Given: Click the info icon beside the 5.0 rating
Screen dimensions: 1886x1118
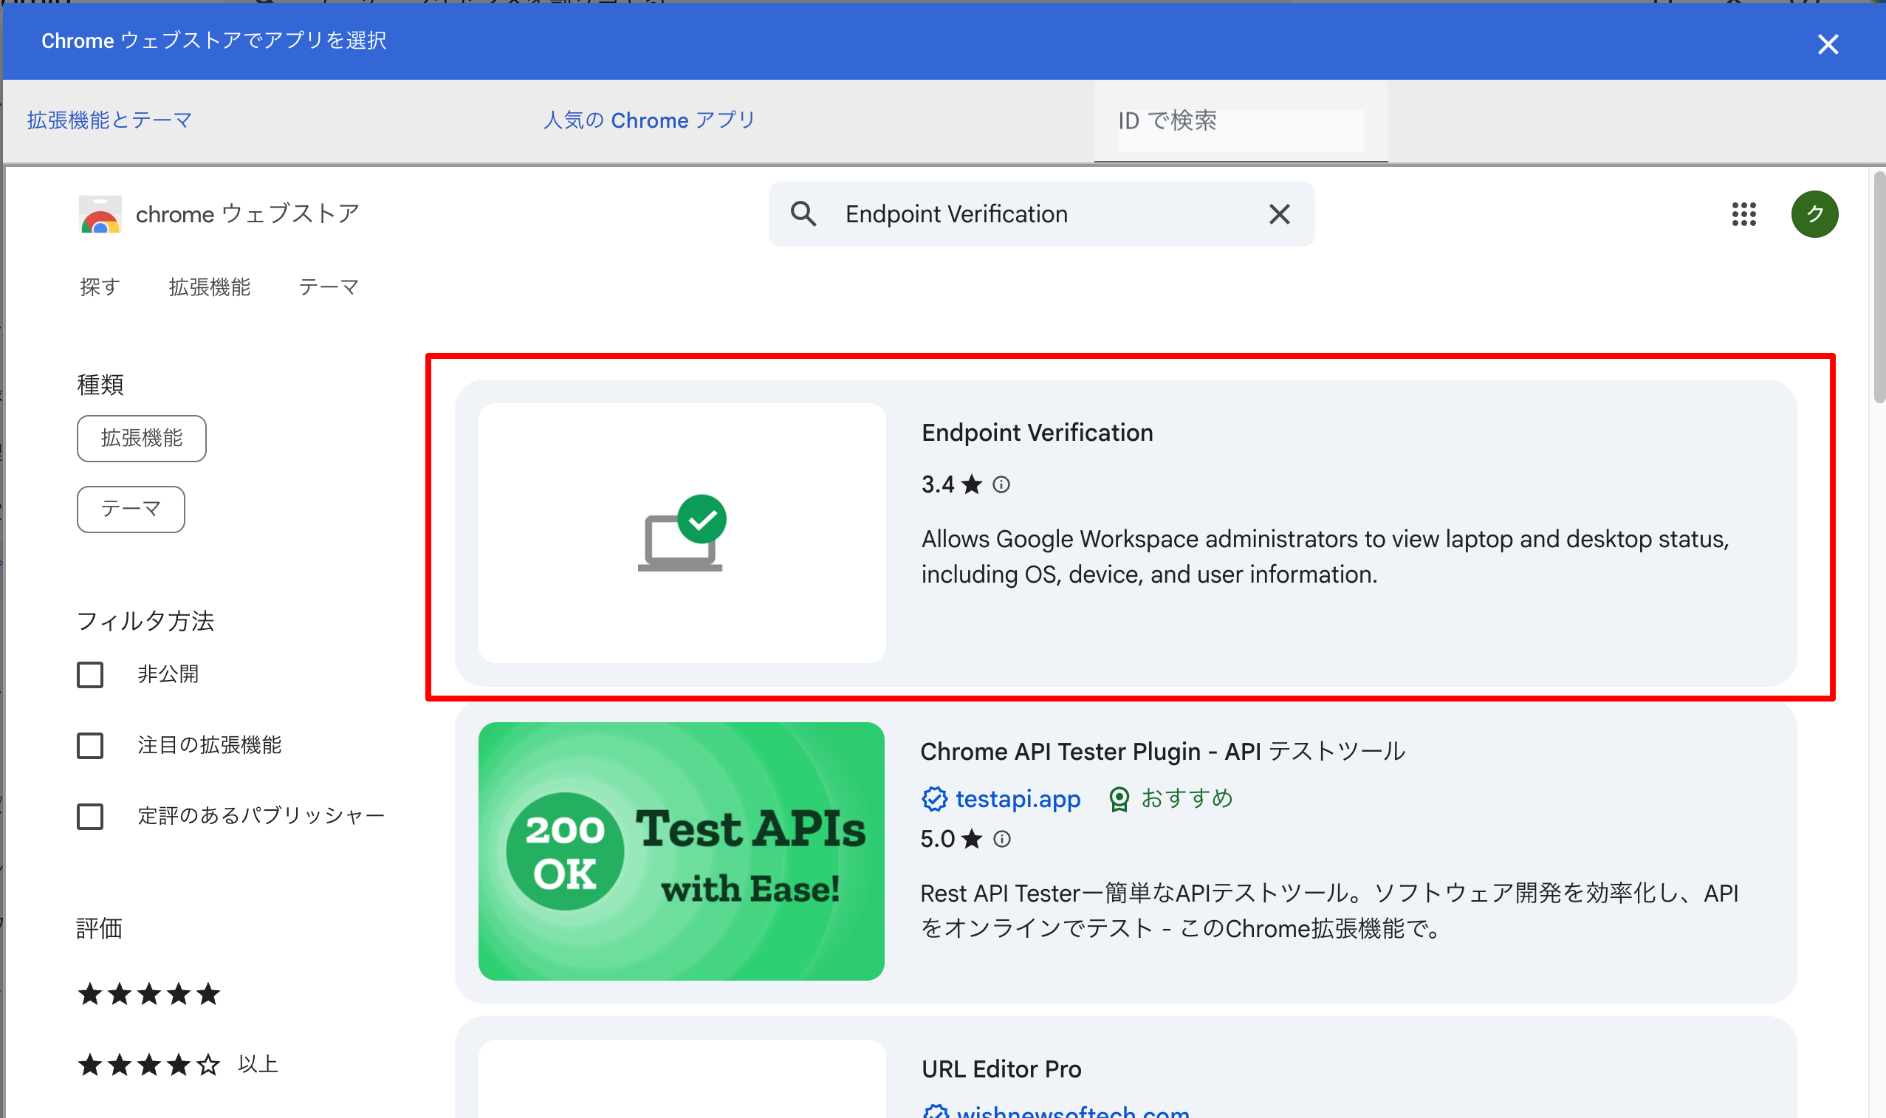Looking at the screenshot, I should coord(1002,839).
